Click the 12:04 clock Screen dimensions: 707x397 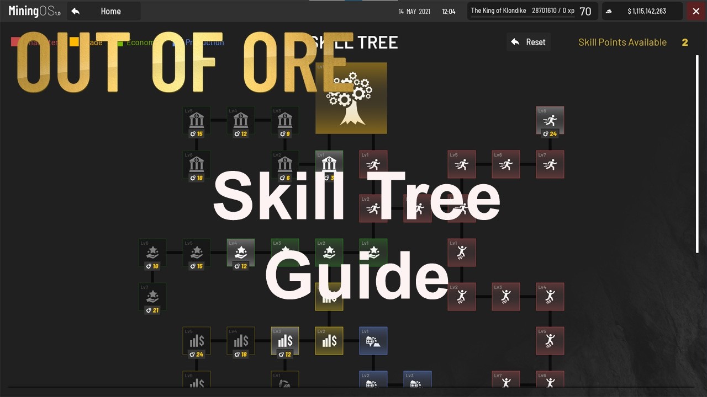click(x=449, y=12)
